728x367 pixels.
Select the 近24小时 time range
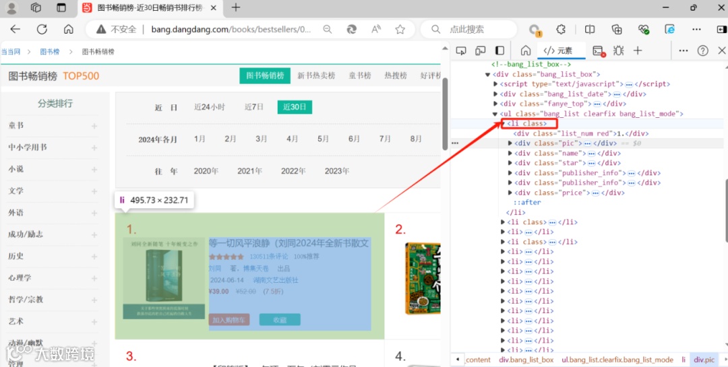tap(210, 107)
